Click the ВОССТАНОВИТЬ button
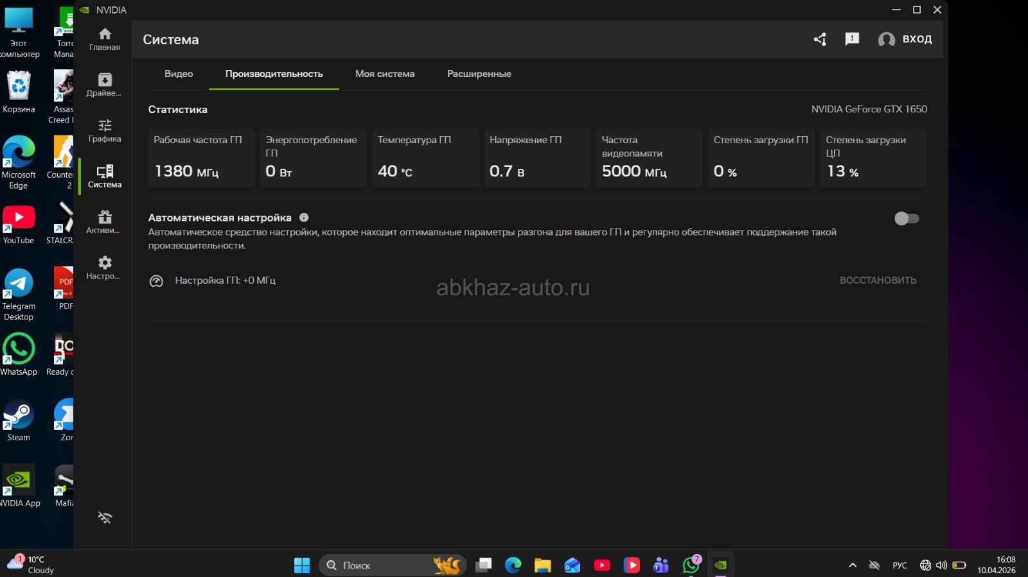 point(878,280)
